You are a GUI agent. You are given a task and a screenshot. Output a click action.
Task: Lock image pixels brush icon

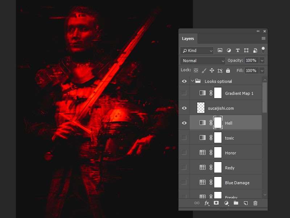tap(204, 70)
